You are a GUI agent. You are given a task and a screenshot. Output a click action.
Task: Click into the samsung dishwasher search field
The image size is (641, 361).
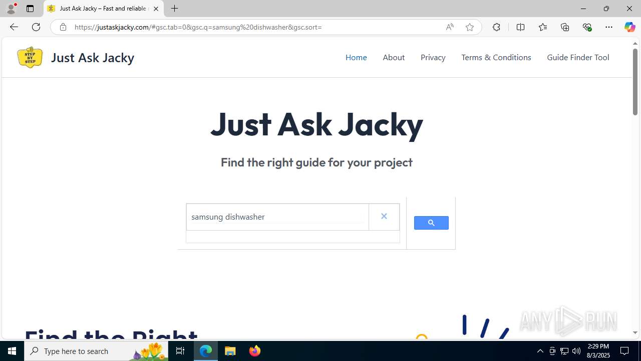point(277,217)
